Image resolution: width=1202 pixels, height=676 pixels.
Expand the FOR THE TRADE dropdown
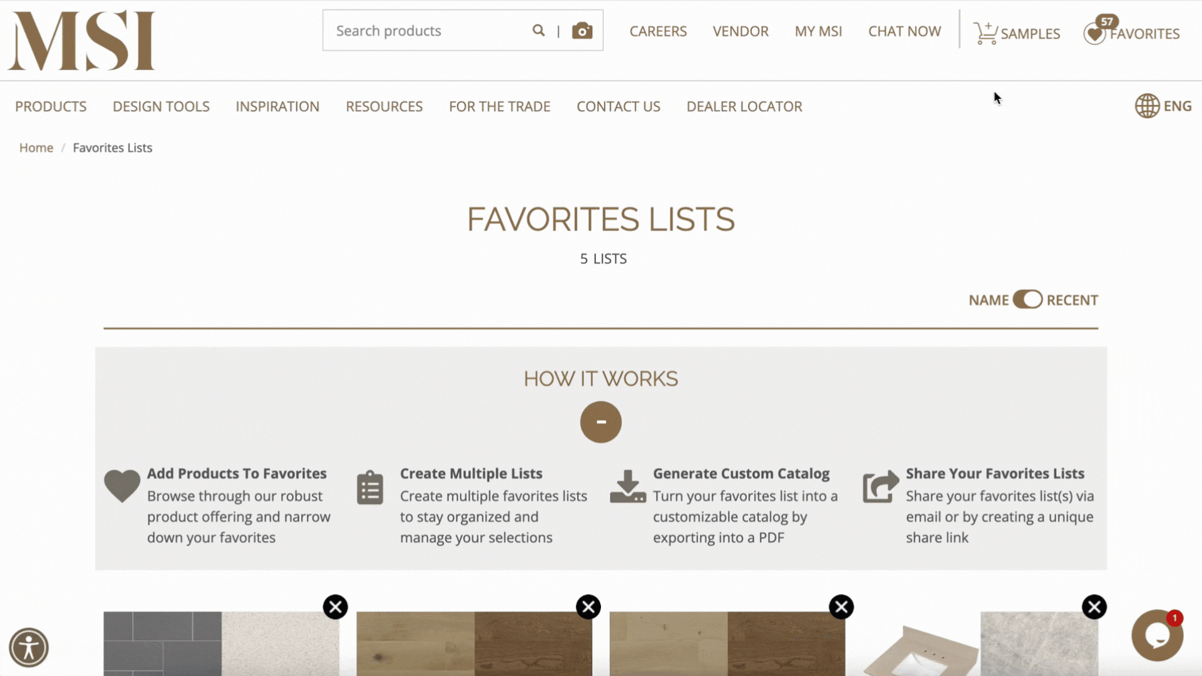coord(500,106)
